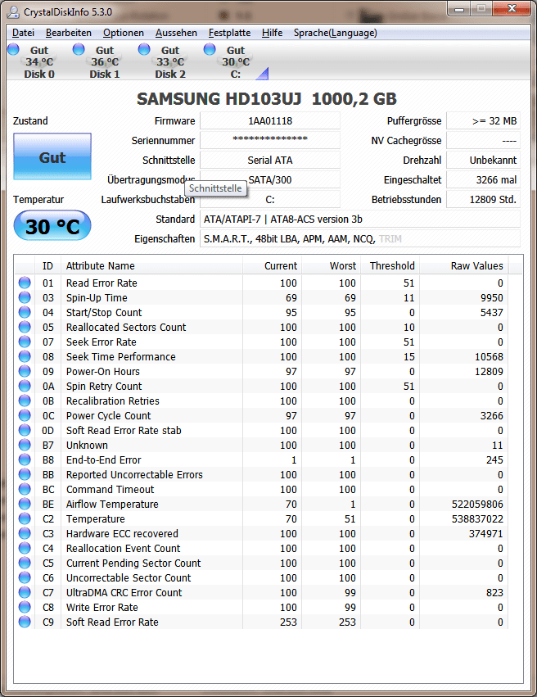Image resolution: width=537 pixels, height=697 pixels.
Task: Click status icon for Recalibration Retries
Action: pos(25,401)
